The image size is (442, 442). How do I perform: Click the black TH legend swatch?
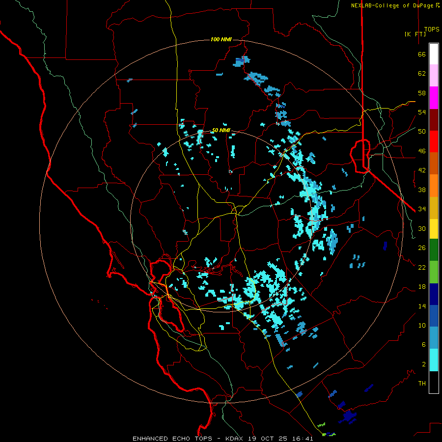(434, 382)
